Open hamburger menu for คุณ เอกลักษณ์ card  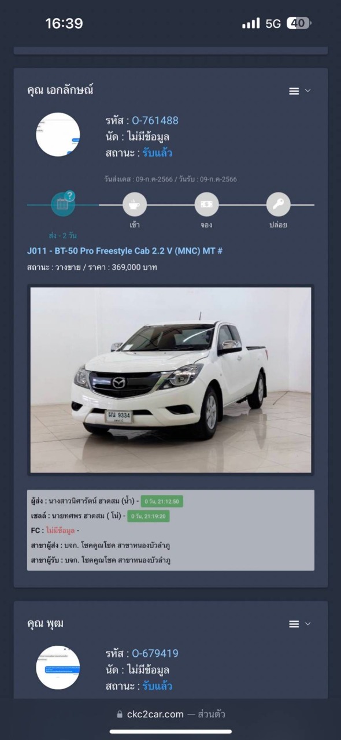click(x=294, y=91)
